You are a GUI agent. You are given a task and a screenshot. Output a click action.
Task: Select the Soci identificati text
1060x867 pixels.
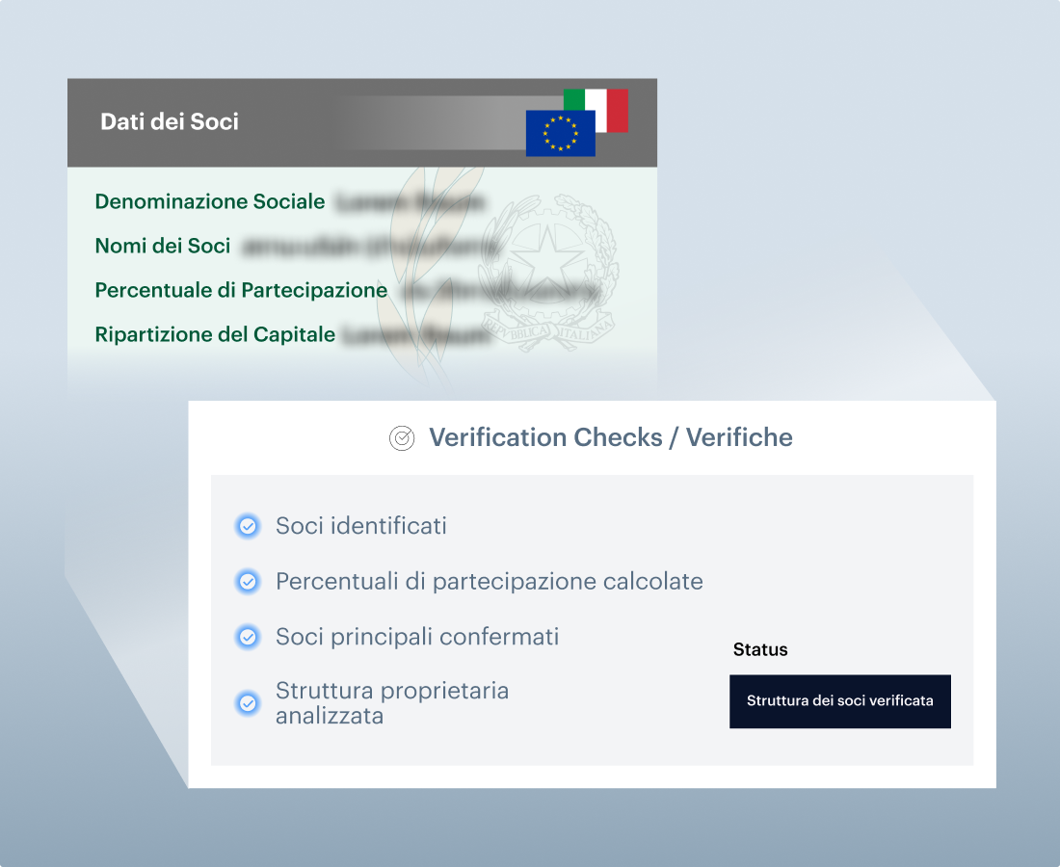(361, 526)
